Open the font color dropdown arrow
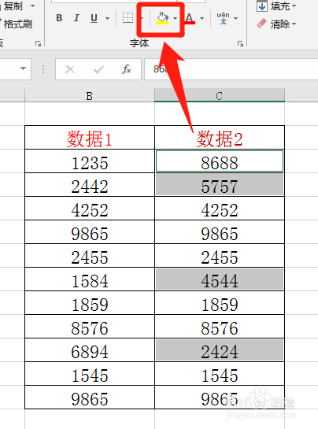This screenshot has width=318, height=429. 202,19
